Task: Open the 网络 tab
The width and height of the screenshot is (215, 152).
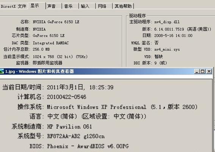Action: pyautogui.click(x=104, y=6)
